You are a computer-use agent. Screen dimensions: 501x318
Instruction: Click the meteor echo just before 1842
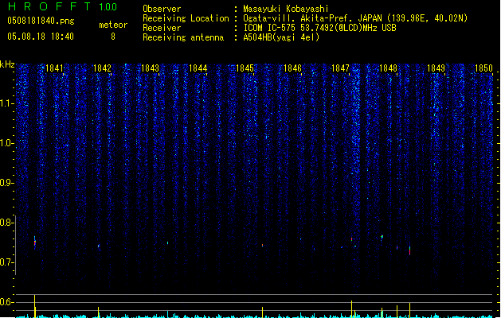click(99, 246)
